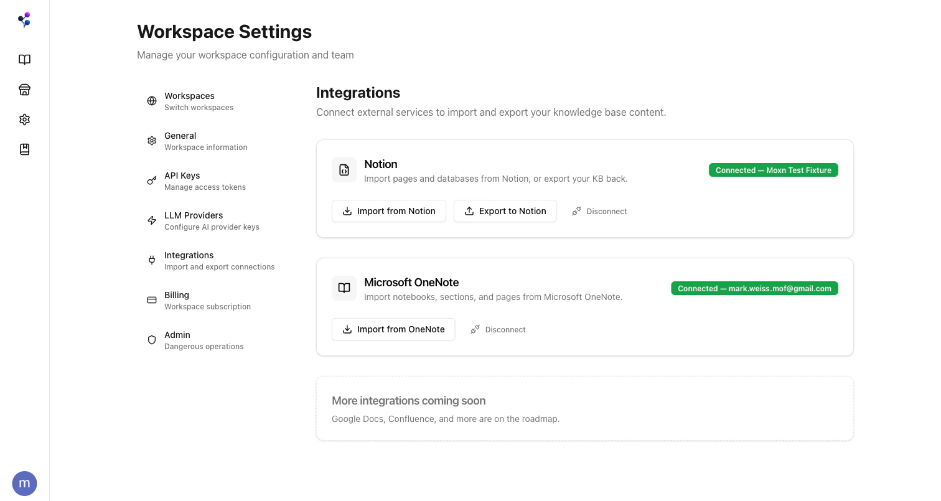
Task: Click "Switch workspaces" subtitle text
Action: coord(199,108)
